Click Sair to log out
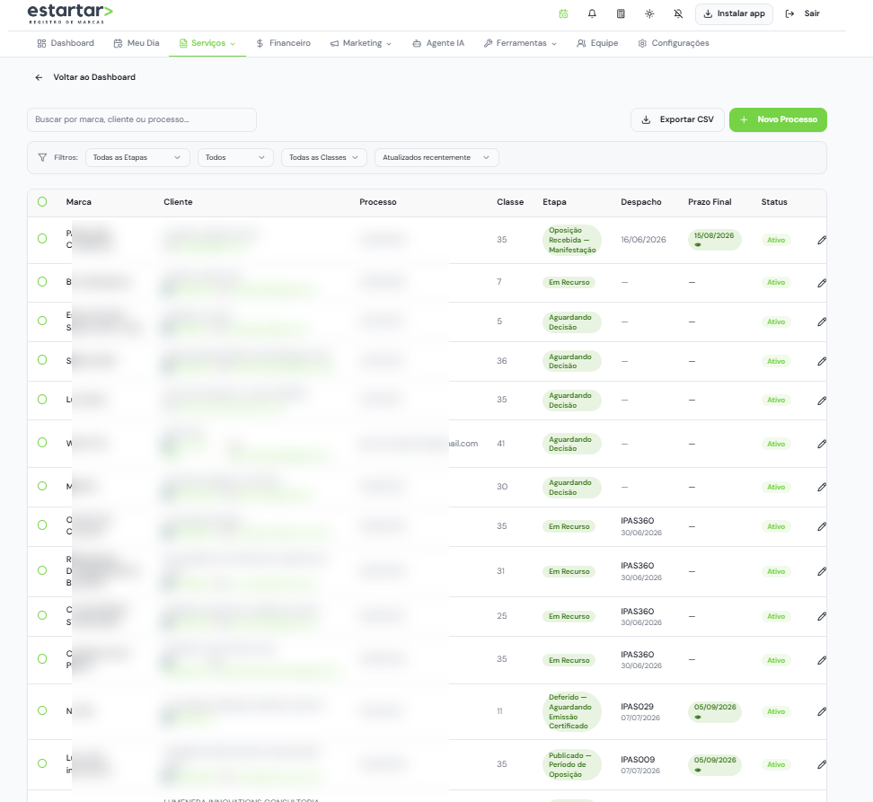Viewport: 873px width, 802px height. tap(802, 13)
